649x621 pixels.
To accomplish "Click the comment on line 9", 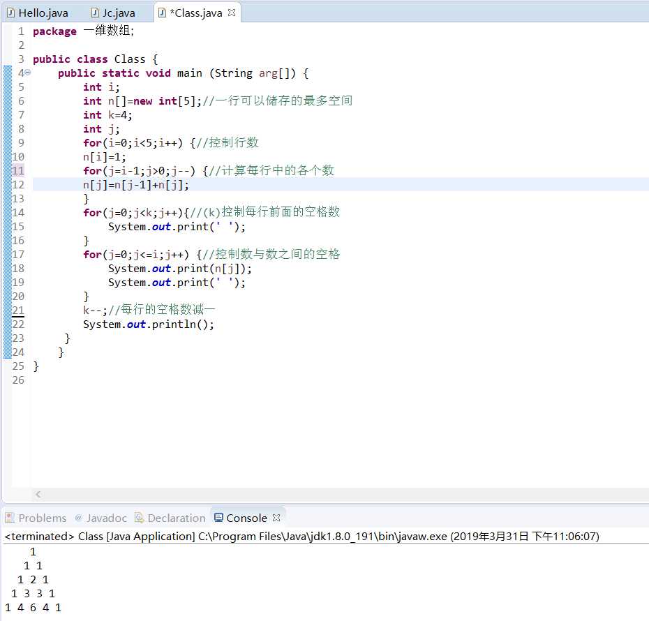I will point(227,142).
